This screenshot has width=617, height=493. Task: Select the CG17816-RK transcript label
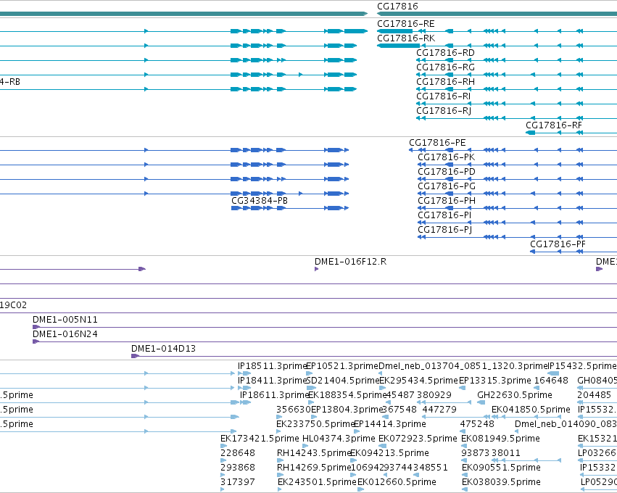click(406, 38)
